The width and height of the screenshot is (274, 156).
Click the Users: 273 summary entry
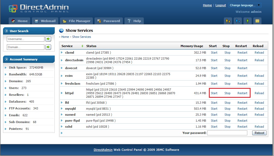point(18,88)
